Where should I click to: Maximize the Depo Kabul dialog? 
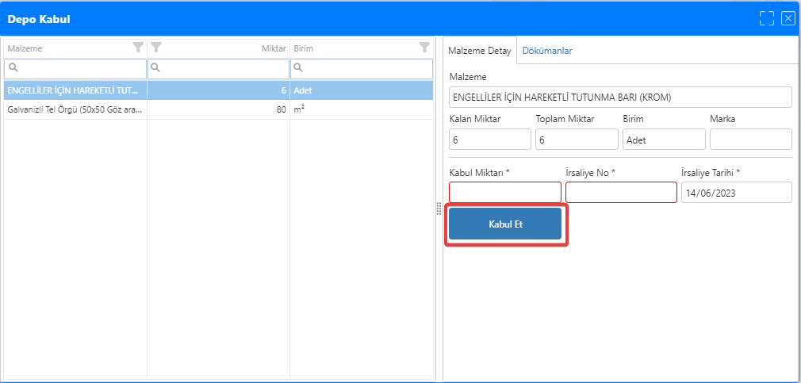[766, 18]
